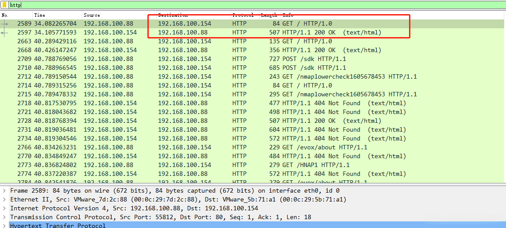The height and width of the screenshot is (228, 506).
Task: Select packet 2731 404 Not Found
Action: [252, 130]
